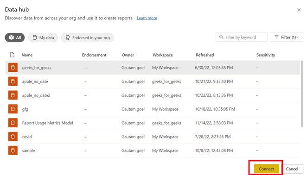
Task: Click the Cancel button
Action: click(x=292, y=169)
